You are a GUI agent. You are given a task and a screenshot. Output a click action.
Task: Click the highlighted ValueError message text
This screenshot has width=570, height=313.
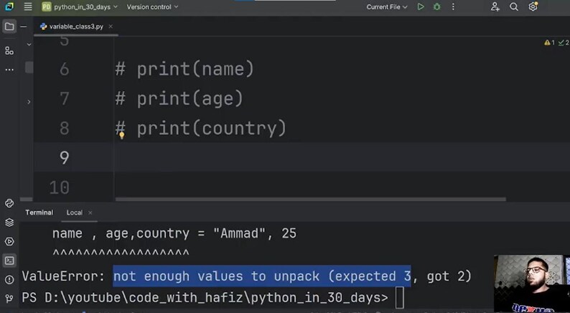coord(262,276)
